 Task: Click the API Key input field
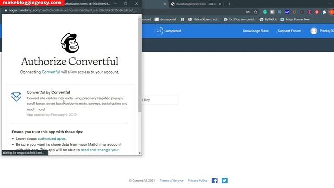coord(160,100)
